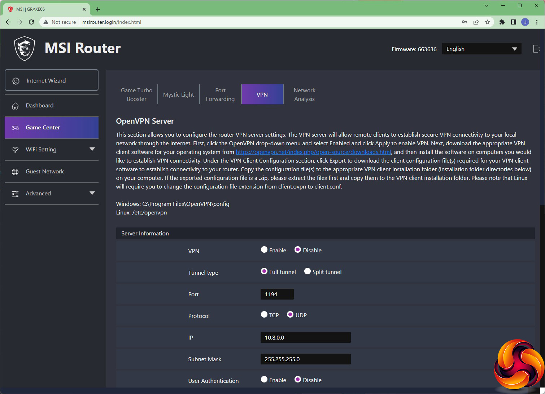Expand the WiFi Setting menu arrow
The width and height of the screenshot is (545, 394).
point(92,149)
